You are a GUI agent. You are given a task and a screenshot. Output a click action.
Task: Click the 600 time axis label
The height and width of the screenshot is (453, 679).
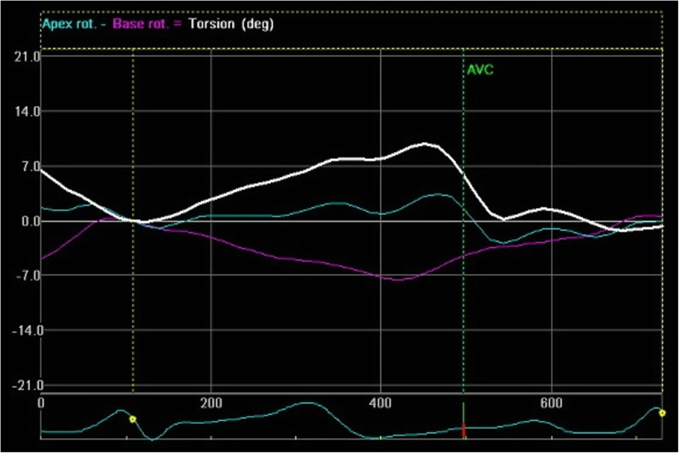pyautogui.click(x=551, y=403)
